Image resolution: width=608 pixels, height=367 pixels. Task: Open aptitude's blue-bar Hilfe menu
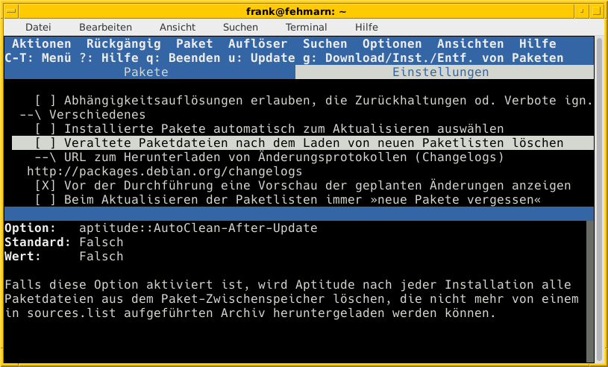537,44
